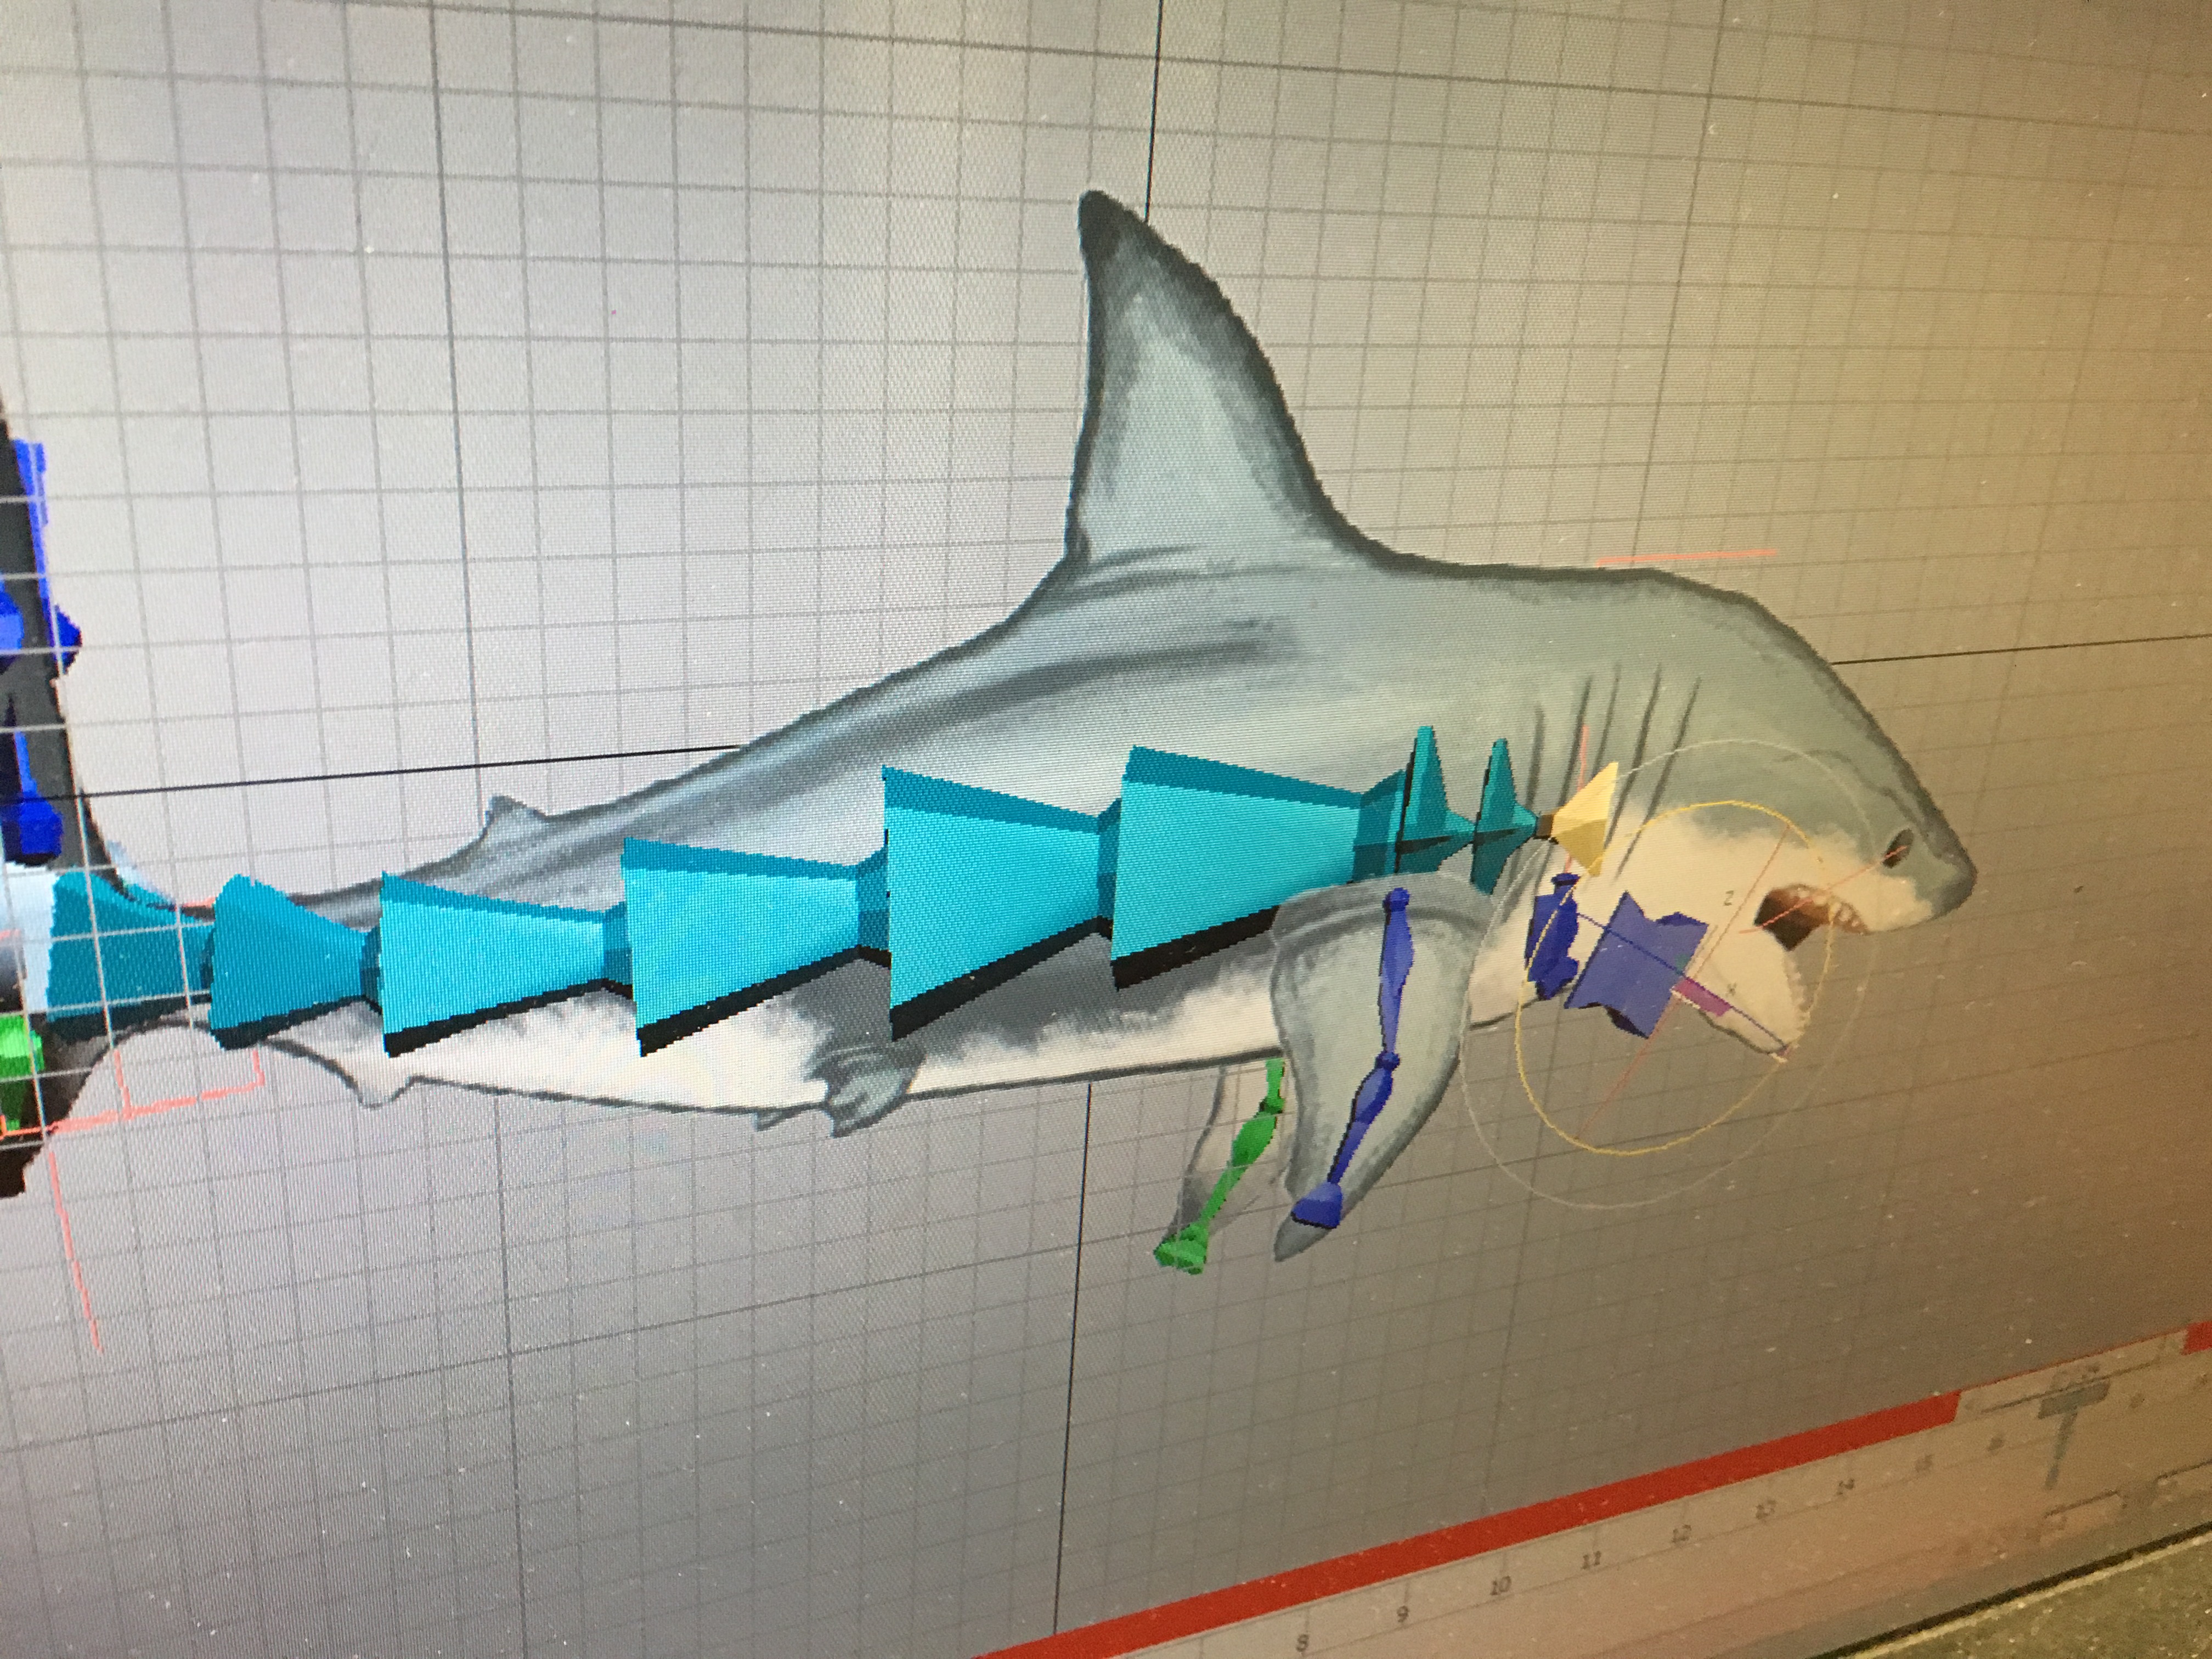Jump to frame 10 on the timeline
This screenshot has height=1659, width=2212.
click(1499, 1586)
